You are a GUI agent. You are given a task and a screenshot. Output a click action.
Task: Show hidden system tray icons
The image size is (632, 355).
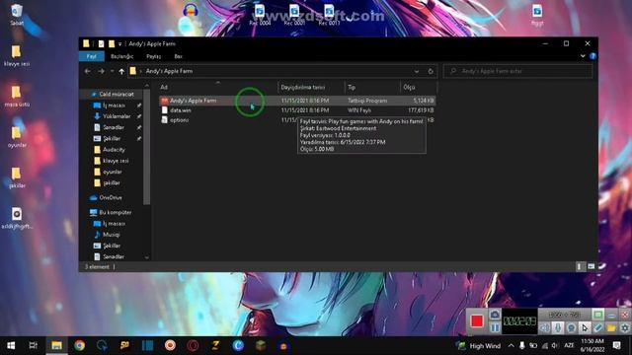pyautogui.click(x=512, y=346)
